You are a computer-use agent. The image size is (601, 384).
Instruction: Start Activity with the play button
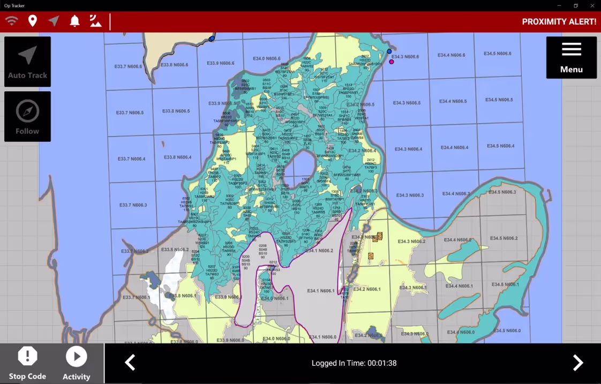point(76,363)
